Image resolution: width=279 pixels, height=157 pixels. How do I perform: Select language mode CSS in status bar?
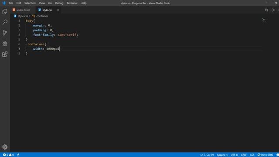252,155
